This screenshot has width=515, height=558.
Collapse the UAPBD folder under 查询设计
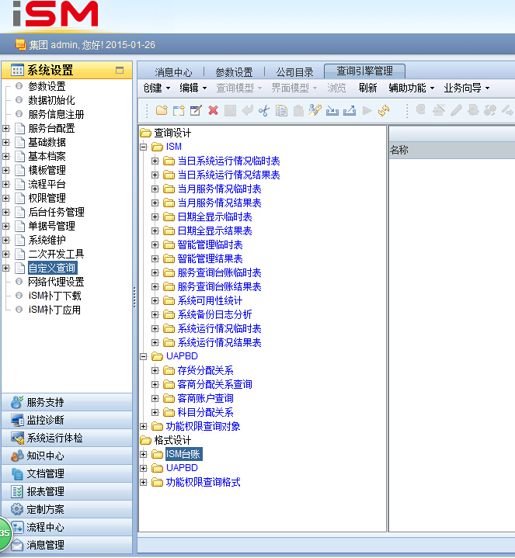coord(144,356)
